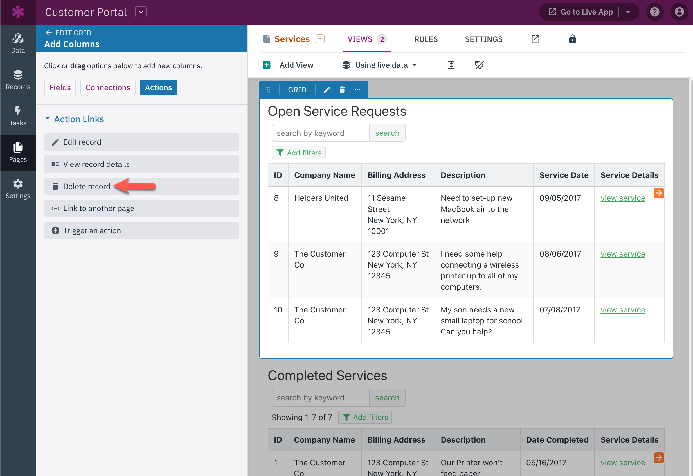The width and height of the screenshot is (693, 476).
Task: Click the Services page document icon
Action: [267, 39]
